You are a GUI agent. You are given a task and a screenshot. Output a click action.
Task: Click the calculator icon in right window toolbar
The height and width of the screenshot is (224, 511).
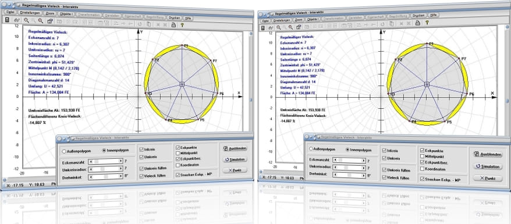(x=262, y=28)
